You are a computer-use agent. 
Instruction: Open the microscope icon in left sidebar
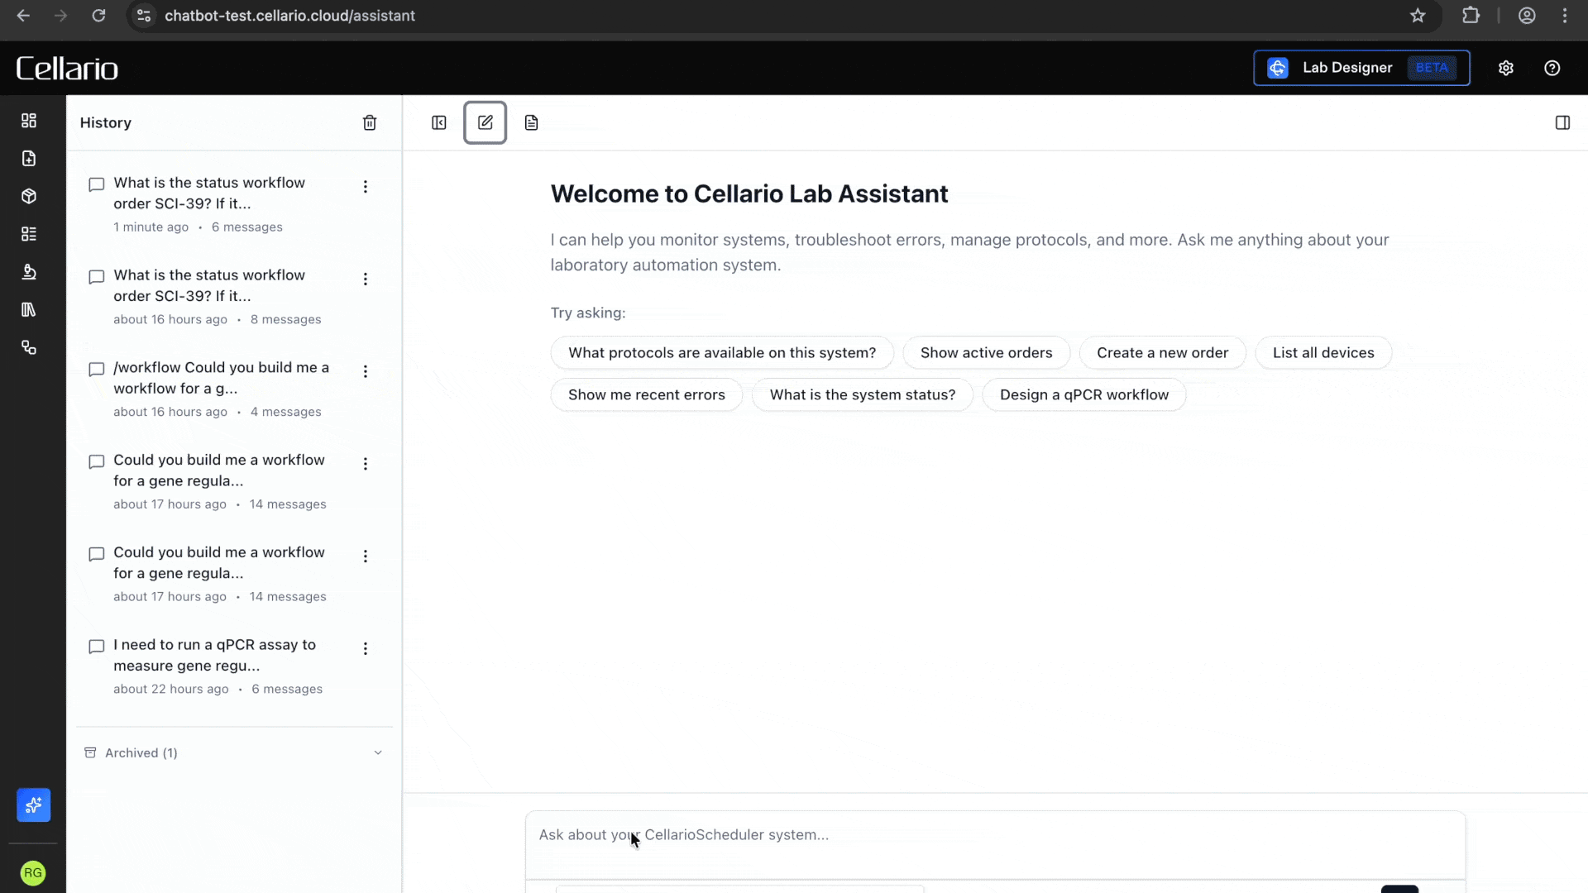click(x=29, y=272)
